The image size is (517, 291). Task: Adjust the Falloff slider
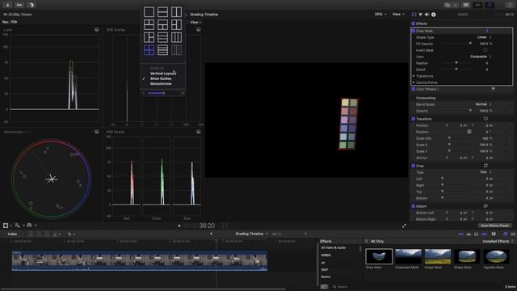[x=456, y=70]
